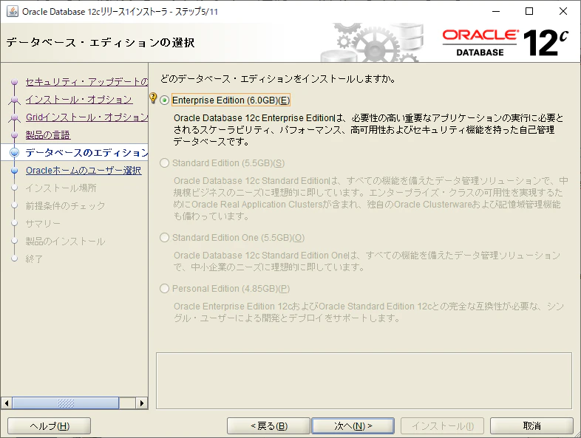581x438 pixels.
Task: Click the 前提条件のチェック step label
Action: click(x=66, y=206)
